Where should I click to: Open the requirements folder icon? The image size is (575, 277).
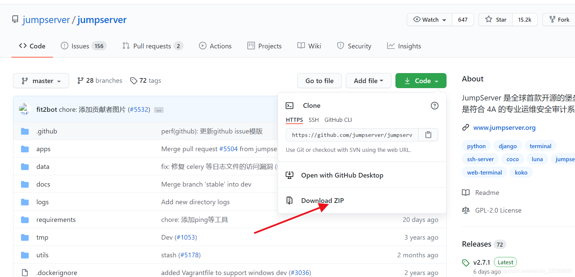[25, 220]
